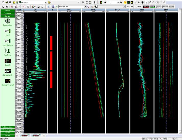Click the vertical scrollbar down arrow
The height and width of the screenshot is (140, 182).
click(x=180, y=132)
